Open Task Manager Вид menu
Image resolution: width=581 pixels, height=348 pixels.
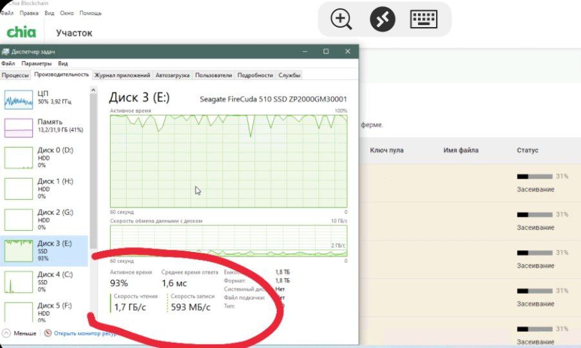tap(63, 63)
